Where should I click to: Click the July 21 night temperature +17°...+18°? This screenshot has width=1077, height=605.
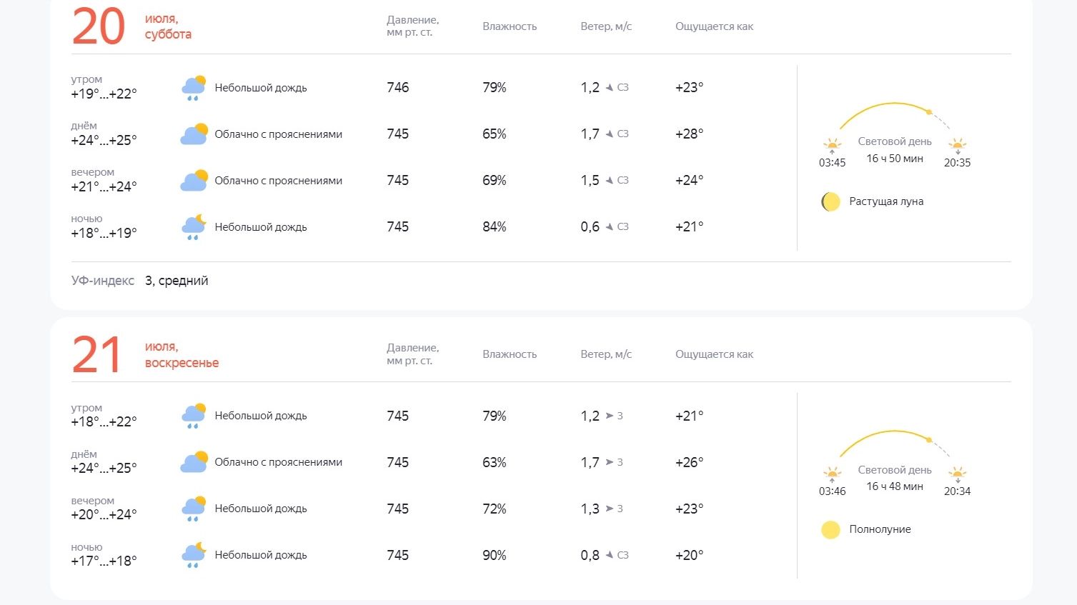pos(104,561)
